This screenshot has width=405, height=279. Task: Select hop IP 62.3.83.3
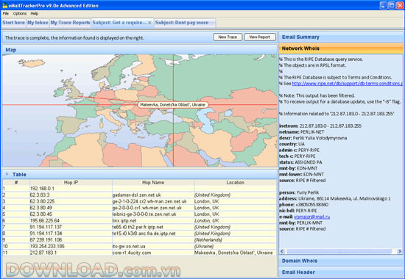point(40,195)
